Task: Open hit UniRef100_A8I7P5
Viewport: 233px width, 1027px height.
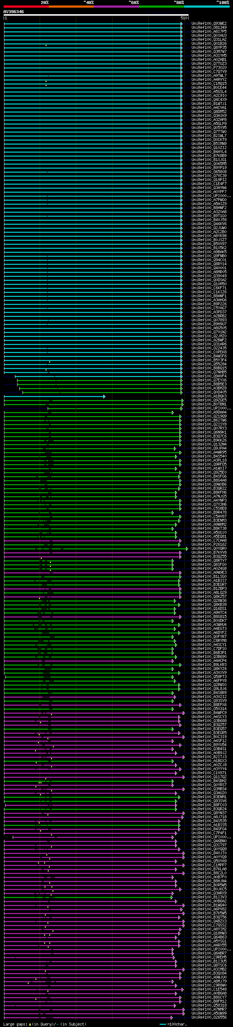Action: [209, 31]
